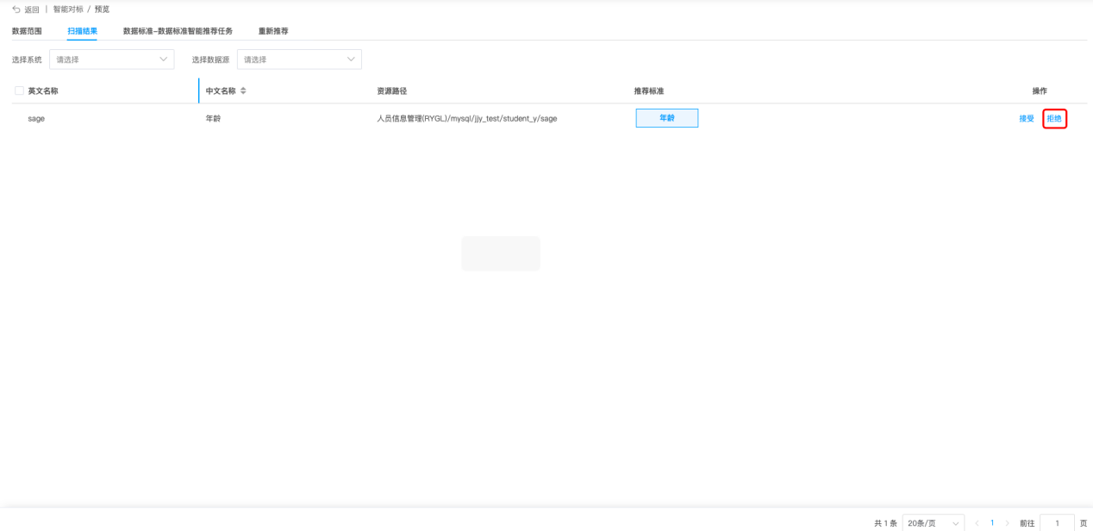Click the resource path 人员信息管理(RYGL)/mysql/jjy_test/student_y/sage
This screenshot has width=1093, height=531.
(466, 118)
